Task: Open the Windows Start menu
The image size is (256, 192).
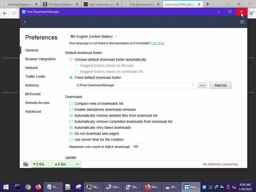Action: [6, 187]
